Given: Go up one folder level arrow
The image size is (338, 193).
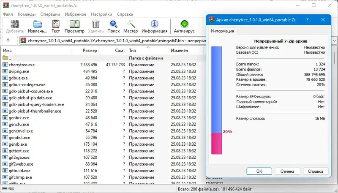Looking at the screenshot, I should click(x=8, y=40).
